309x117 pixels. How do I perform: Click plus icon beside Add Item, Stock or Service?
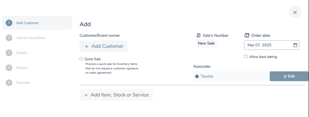tap(86, 95)
